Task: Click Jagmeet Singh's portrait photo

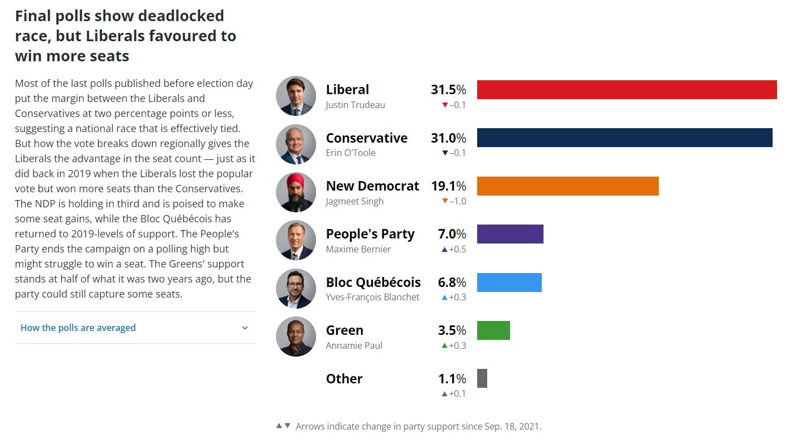Action: (295, 192)
